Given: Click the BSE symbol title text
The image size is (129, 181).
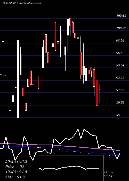Looking at the screenshot, I should tap(10, 3).
